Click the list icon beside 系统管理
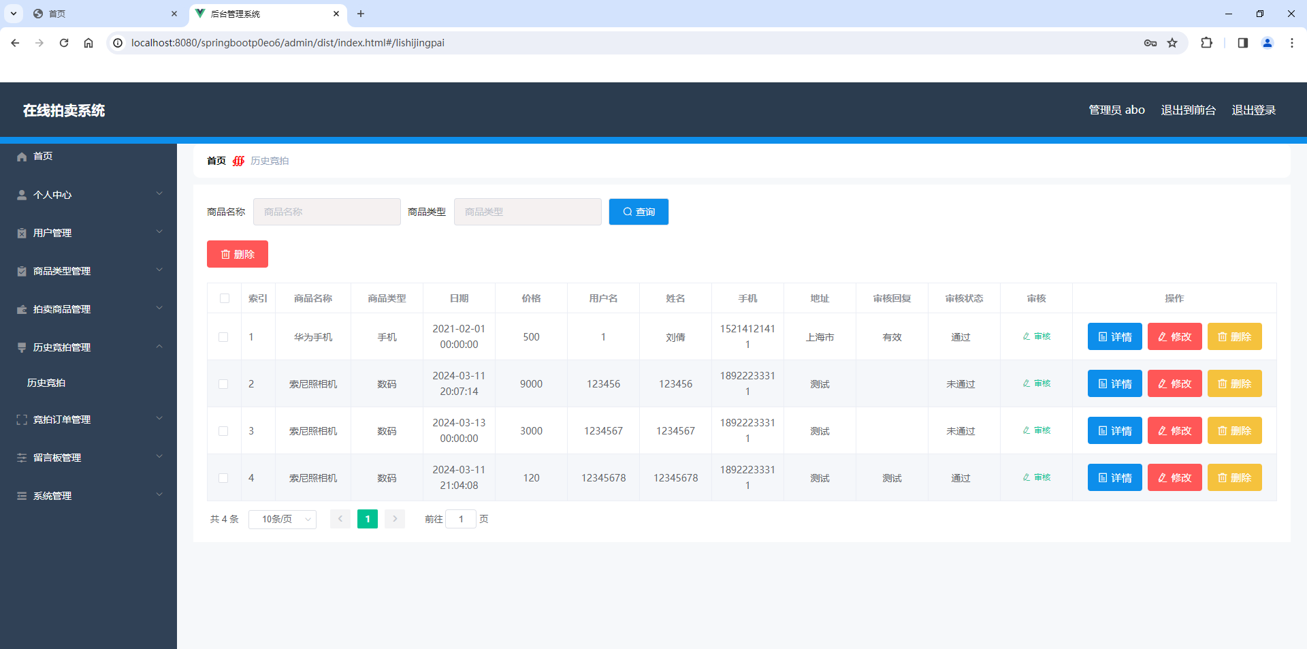This screenshot has height=649, width=1307. pyautogui.click(x=22, y=496)
